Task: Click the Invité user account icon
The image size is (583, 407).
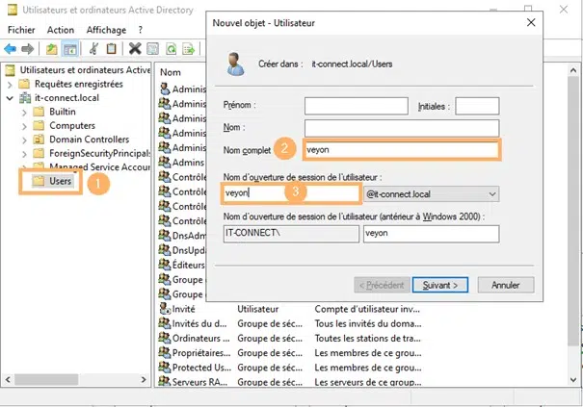Action: pos(164,309)
